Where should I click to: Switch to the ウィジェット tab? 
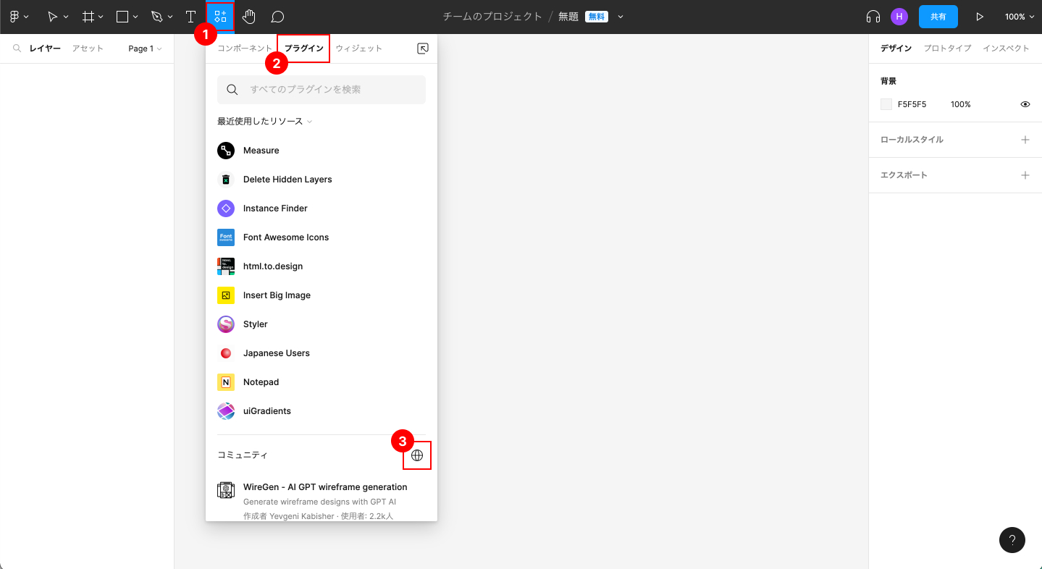pos(358,49)
